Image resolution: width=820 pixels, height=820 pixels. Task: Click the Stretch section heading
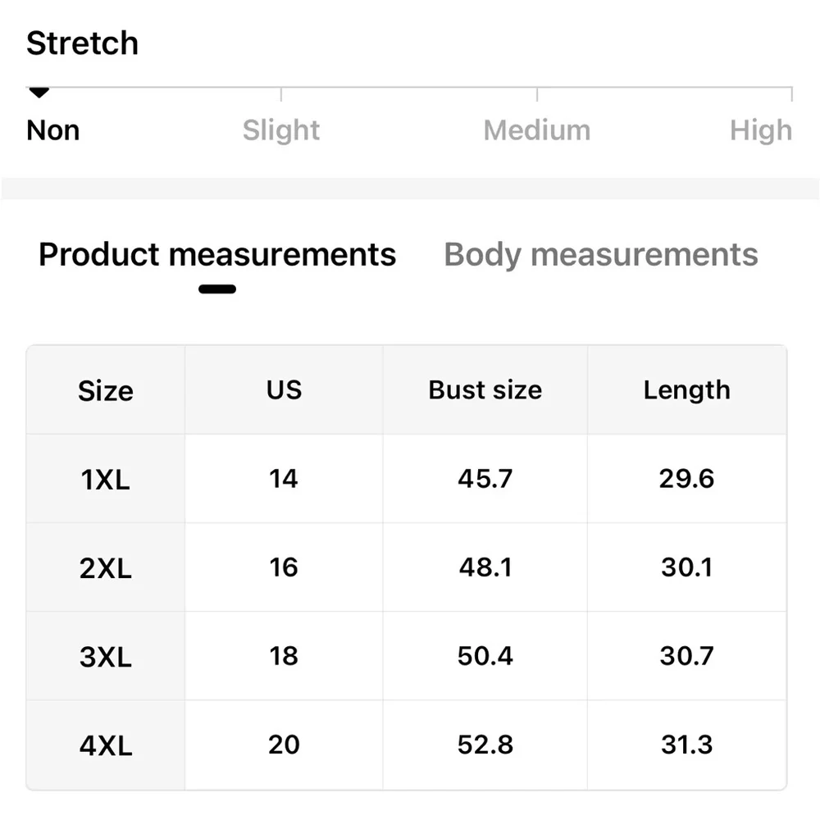point(82,43)
